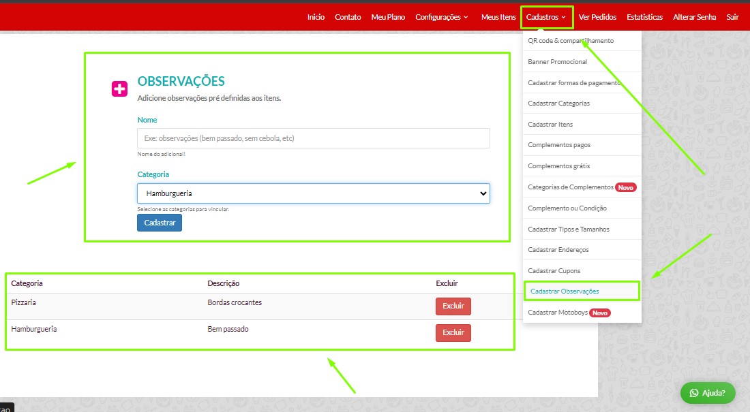Open Cadastrar Motoboys menu entry
The width and height of the screenshot is (750, 412).
558,313
